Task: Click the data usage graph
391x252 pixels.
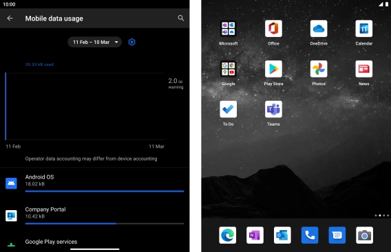Action: (x=85, y=106)
